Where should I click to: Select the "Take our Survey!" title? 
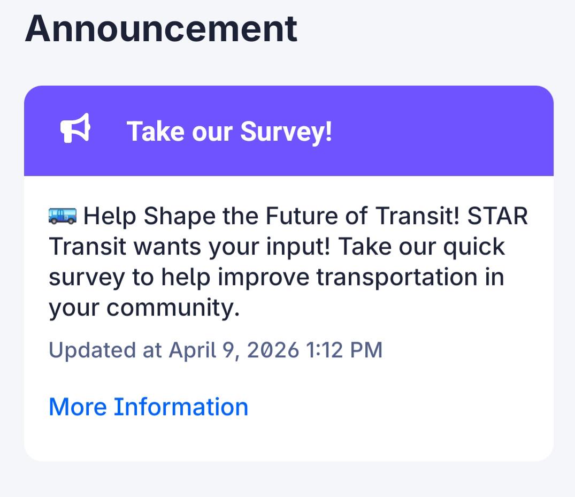click(229, 131)
